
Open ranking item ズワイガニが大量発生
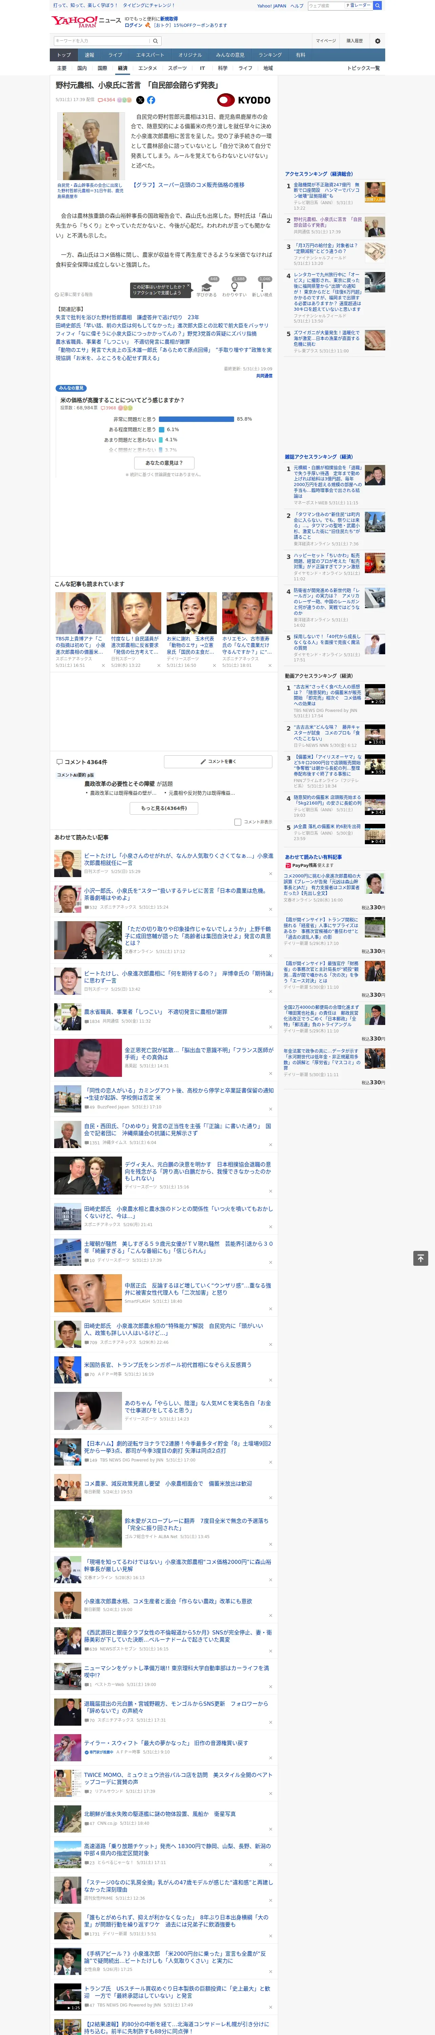click(x=327, y=339)
